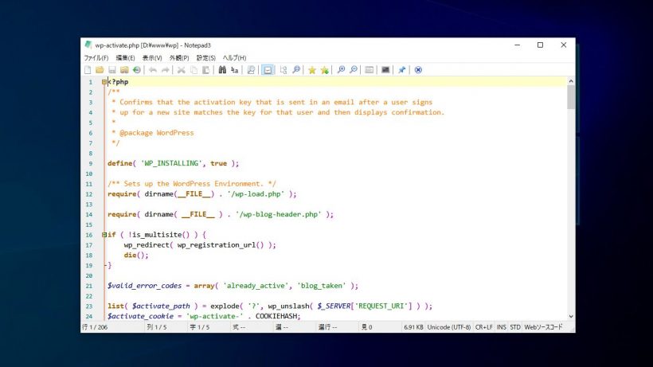Click the star icon with green arrow
This screenshot has height=367, width=653.
(x=324, y=70)
